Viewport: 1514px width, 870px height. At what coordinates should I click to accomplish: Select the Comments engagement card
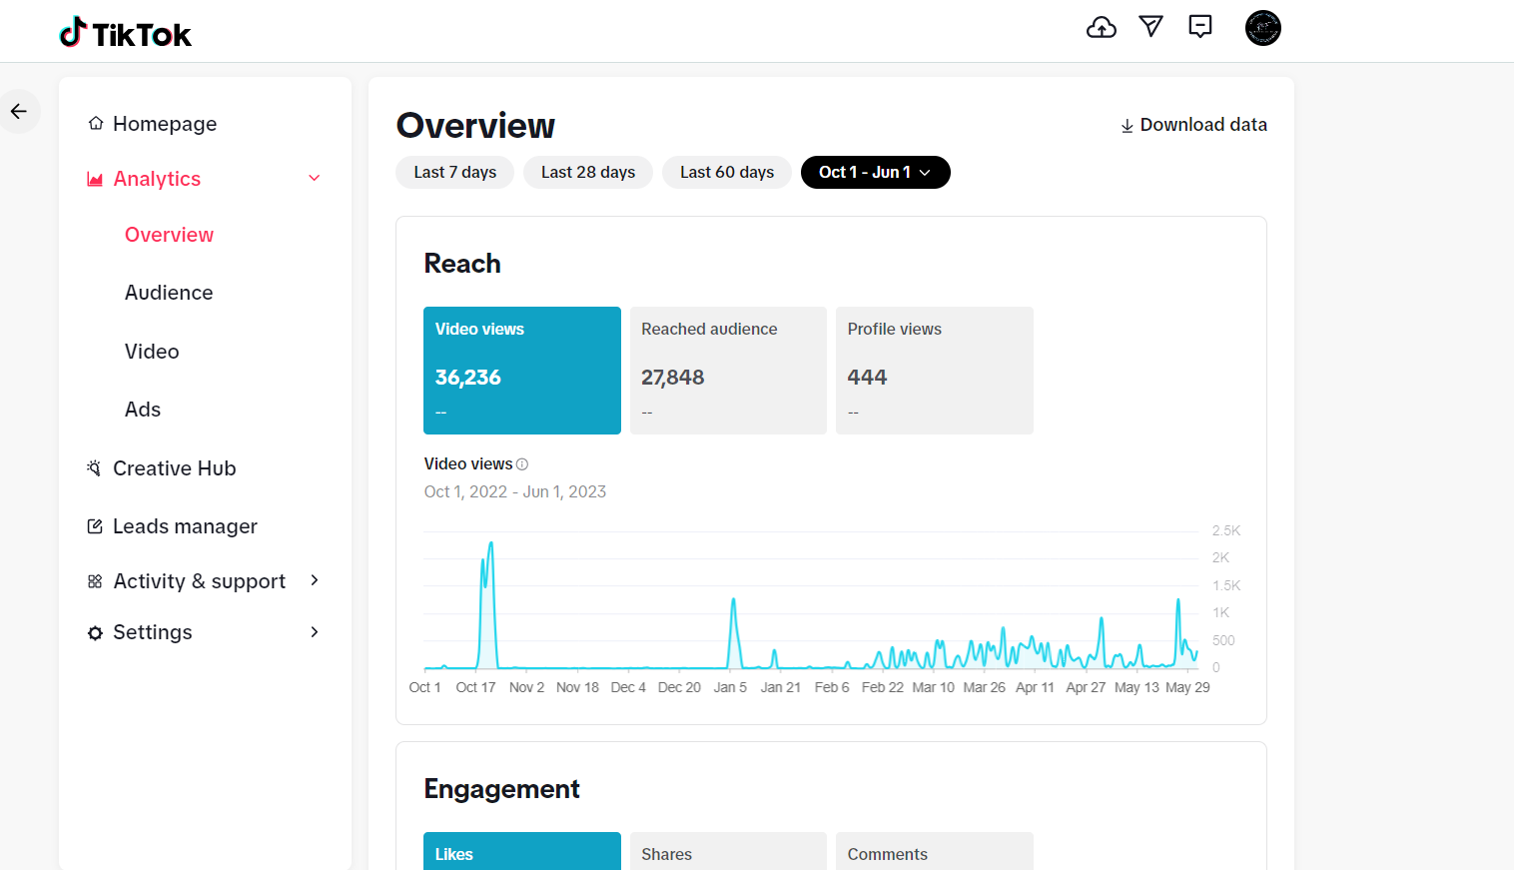(x=935, y=851)
